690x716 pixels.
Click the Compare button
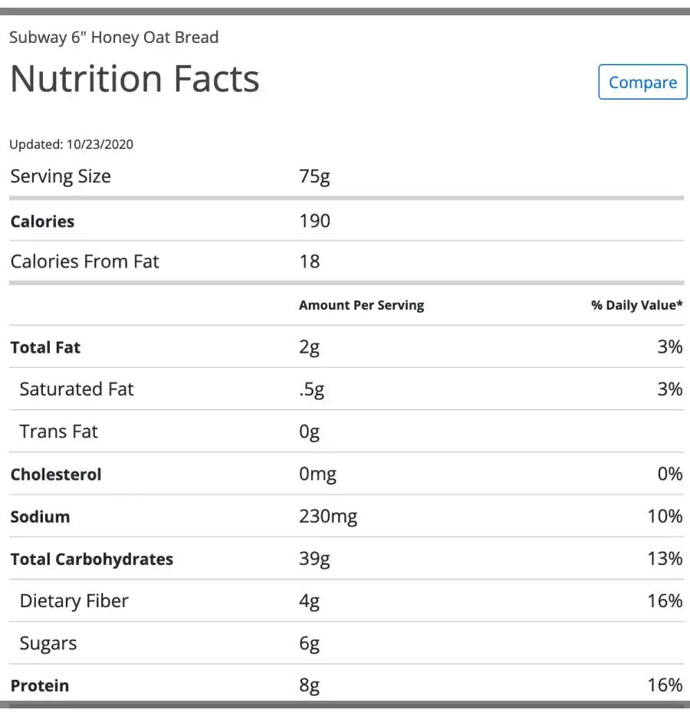point(642,82)
